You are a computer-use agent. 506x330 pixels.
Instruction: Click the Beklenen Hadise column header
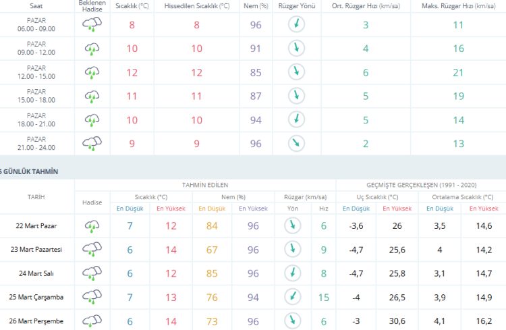92,5
